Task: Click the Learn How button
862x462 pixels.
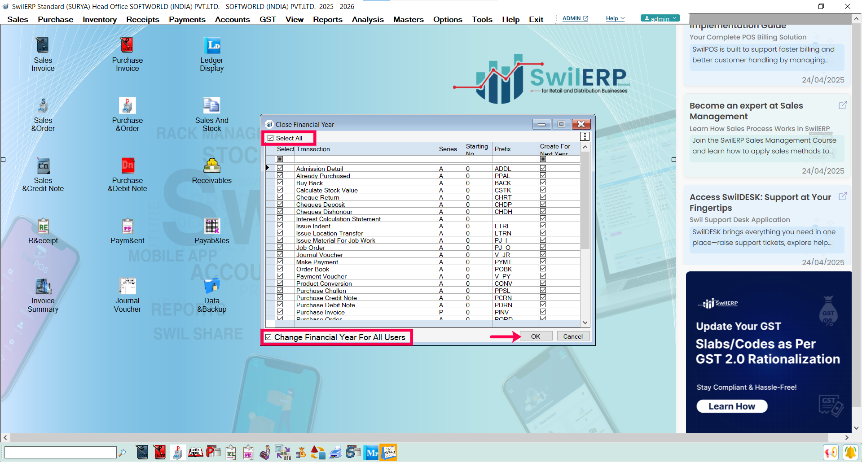Action: tap(732, 406)
